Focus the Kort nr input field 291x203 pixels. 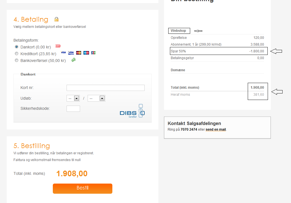click(105, 88)
